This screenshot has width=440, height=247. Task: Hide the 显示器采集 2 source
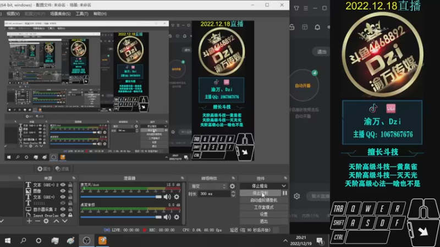pos(63,209)
